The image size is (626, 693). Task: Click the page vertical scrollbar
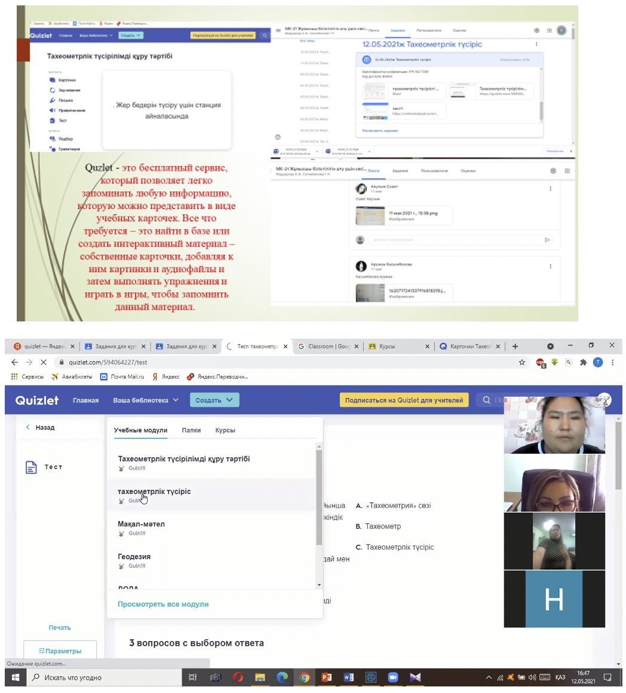[x=618, y=455]
